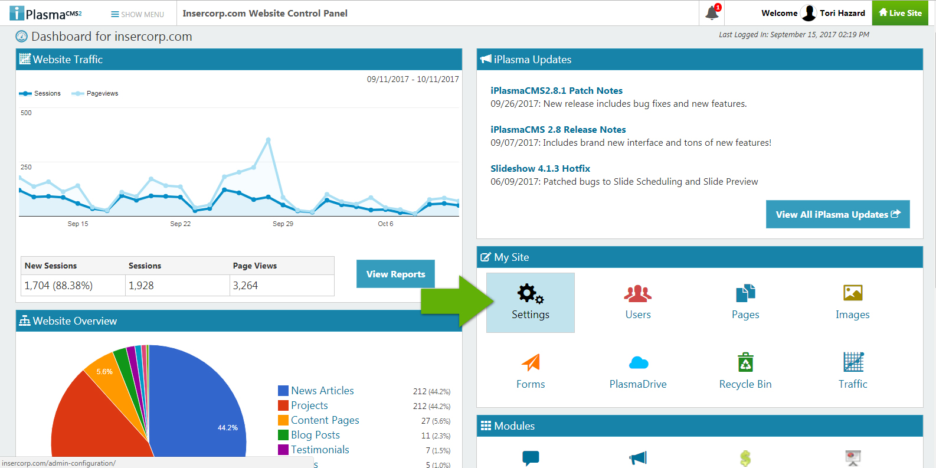Click the Website Traffic panel header icon
This screenshot has height=468, width=936.
[25, 59]
